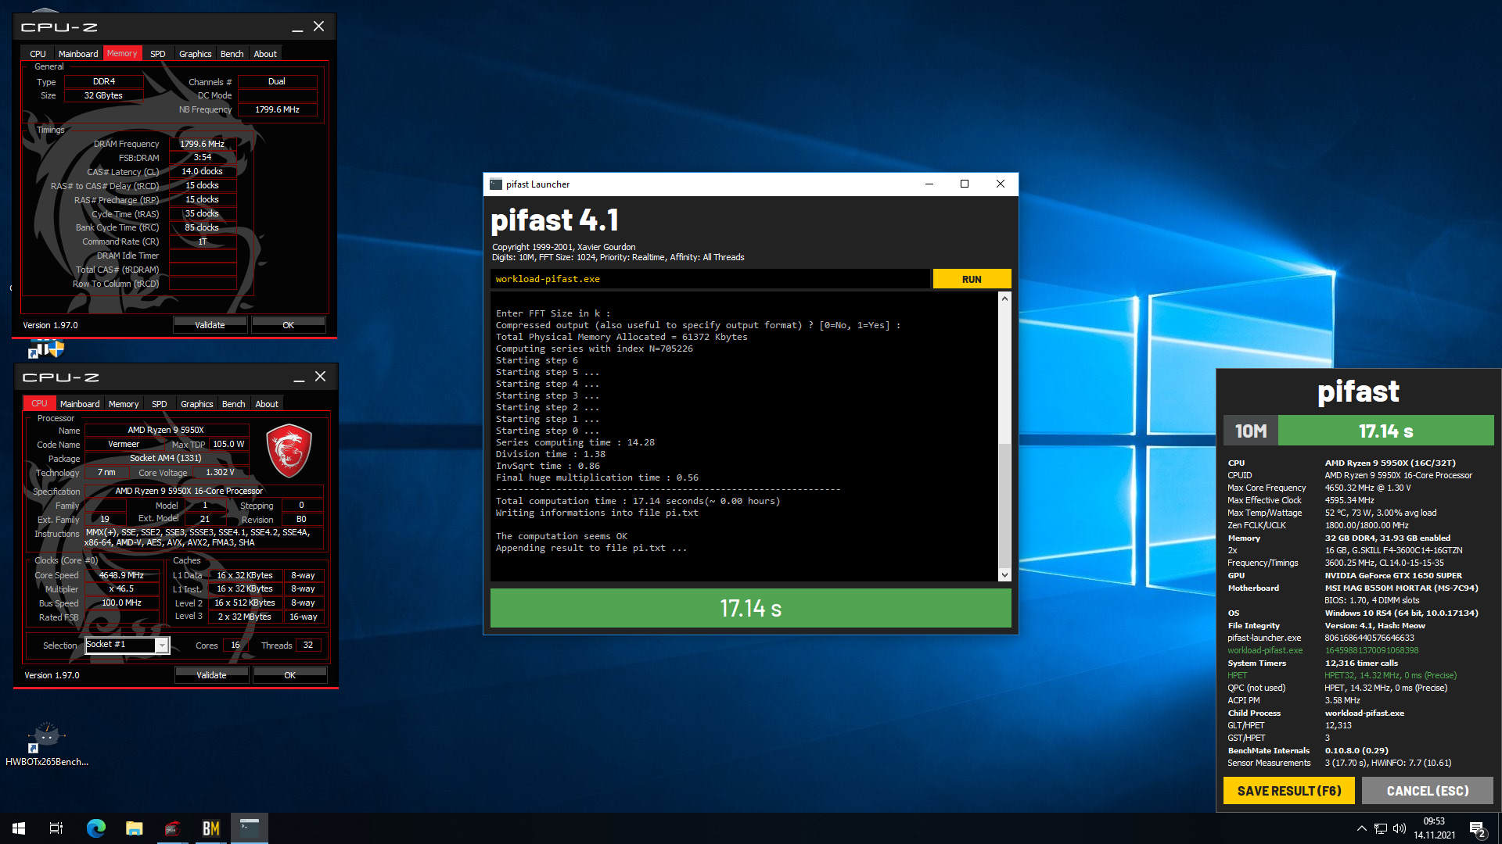Open Graphics tab in lower CPU-Z

(197, 404)
